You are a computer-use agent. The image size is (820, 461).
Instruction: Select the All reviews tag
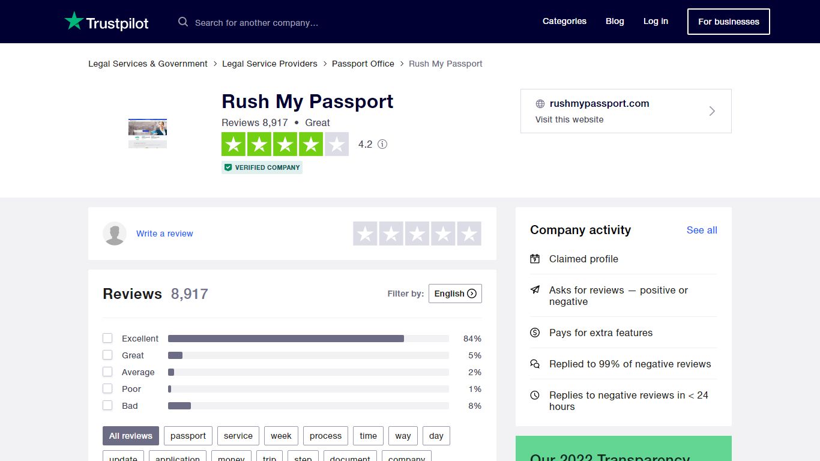point(131,436)
